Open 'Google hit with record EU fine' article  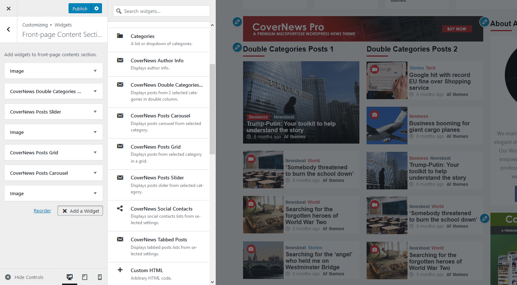(440, 81)
